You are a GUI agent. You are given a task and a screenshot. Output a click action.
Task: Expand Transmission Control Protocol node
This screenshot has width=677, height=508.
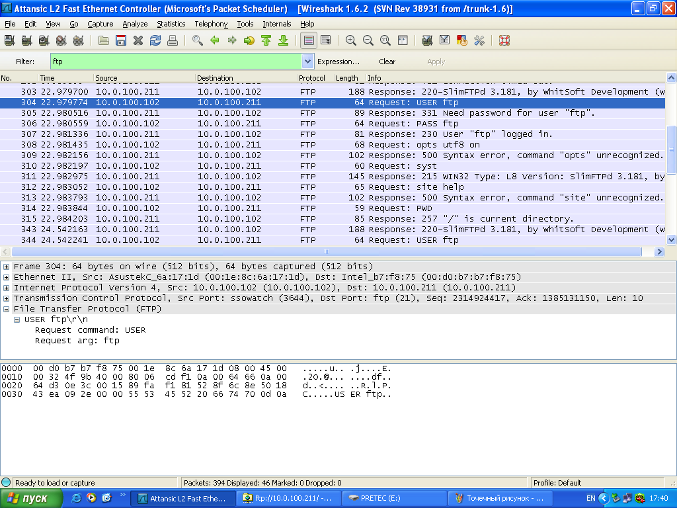[6, 298]
